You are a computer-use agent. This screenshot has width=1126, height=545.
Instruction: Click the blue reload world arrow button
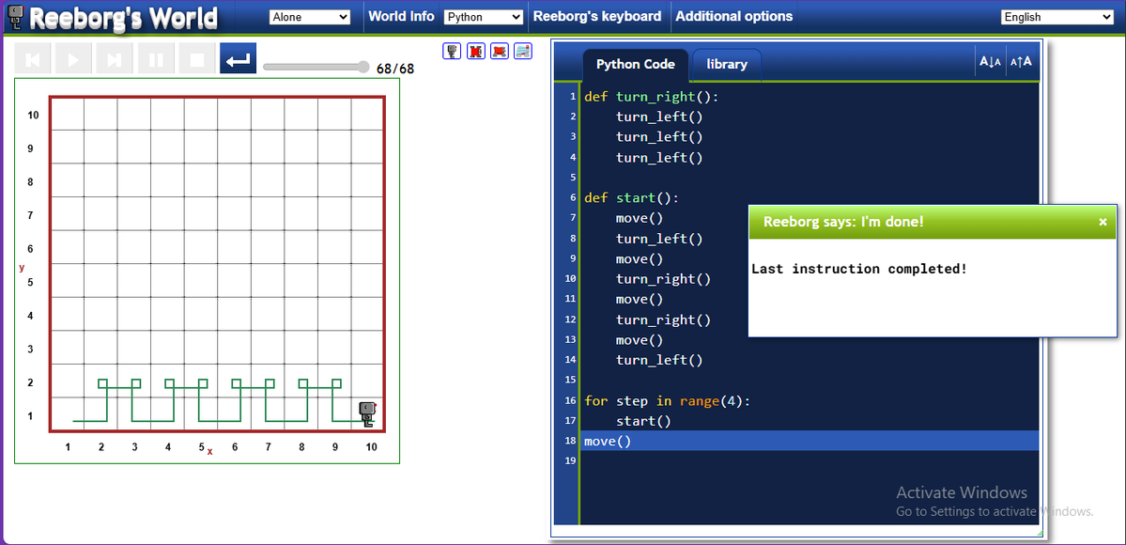(x=238, y=59)
